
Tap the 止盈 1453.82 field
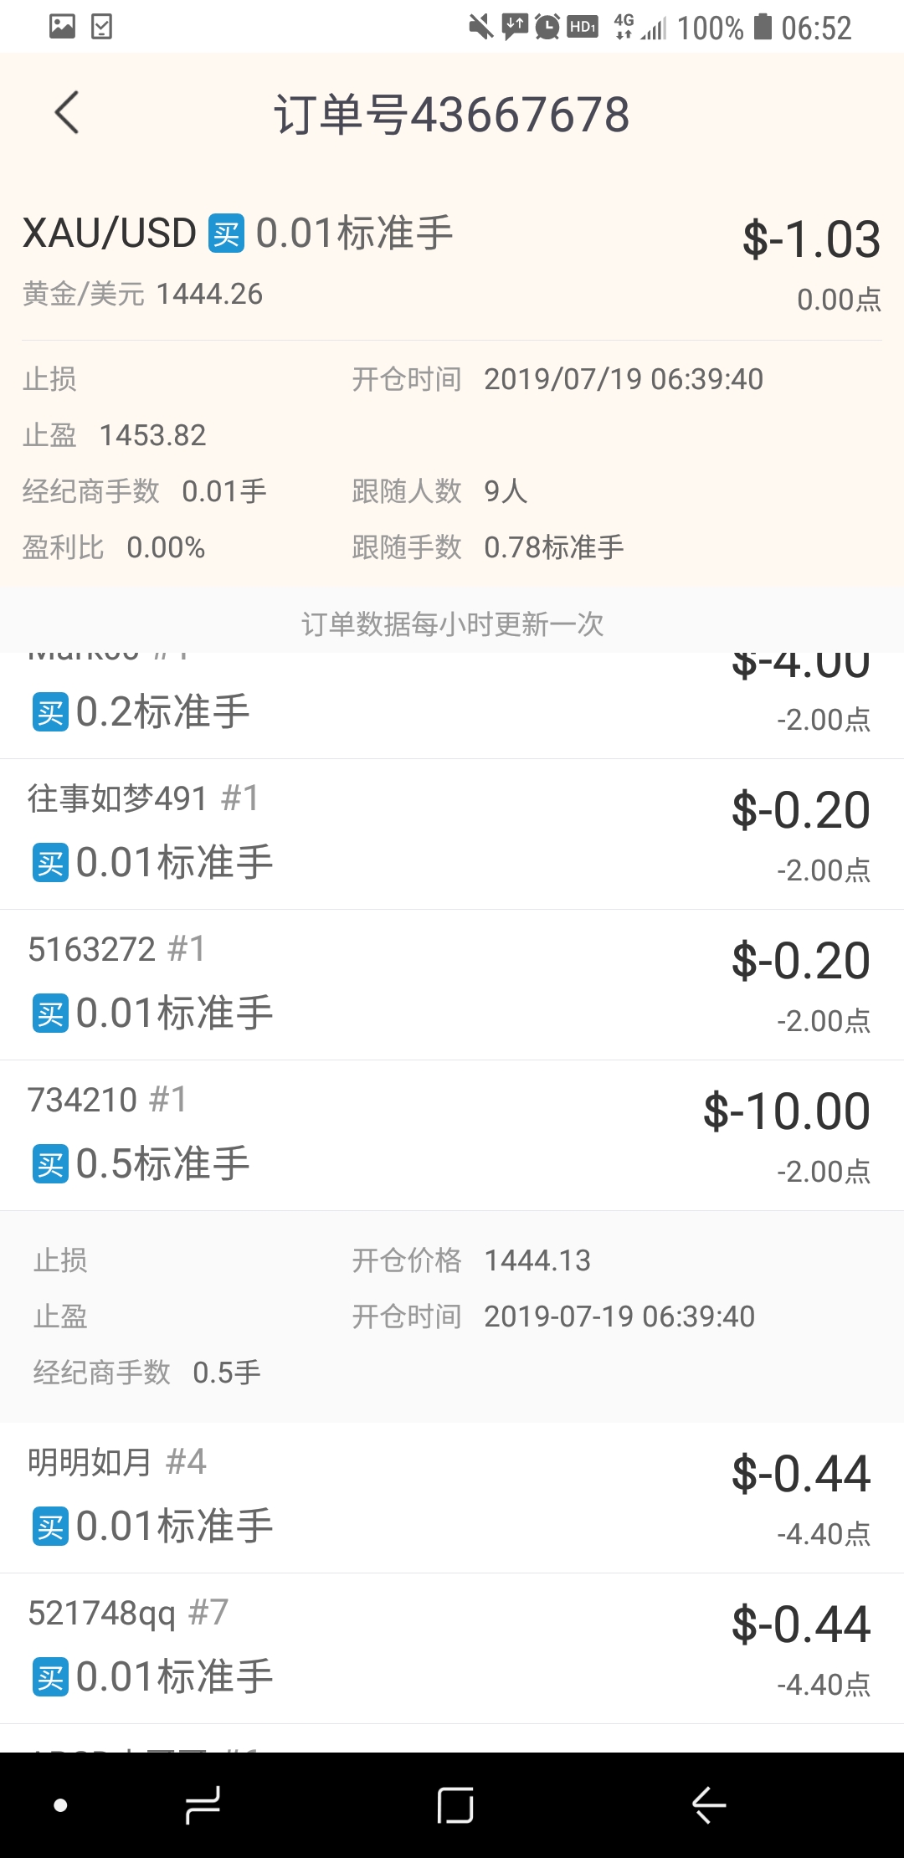click(x=115, y=435)
